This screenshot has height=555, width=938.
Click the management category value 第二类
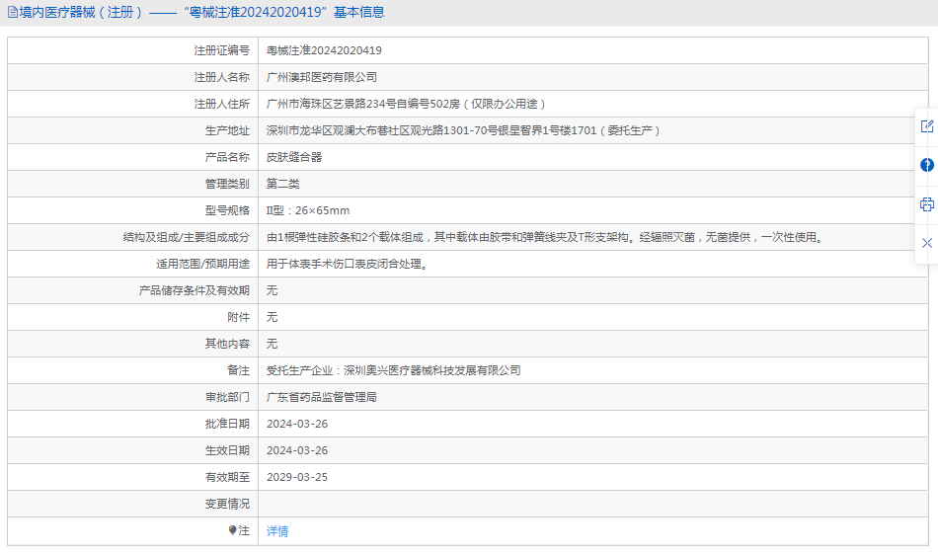pos(283,184)
